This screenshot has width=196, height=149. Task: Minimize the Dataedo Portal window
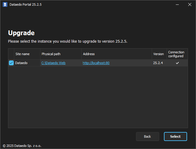[x=177, y=4]
